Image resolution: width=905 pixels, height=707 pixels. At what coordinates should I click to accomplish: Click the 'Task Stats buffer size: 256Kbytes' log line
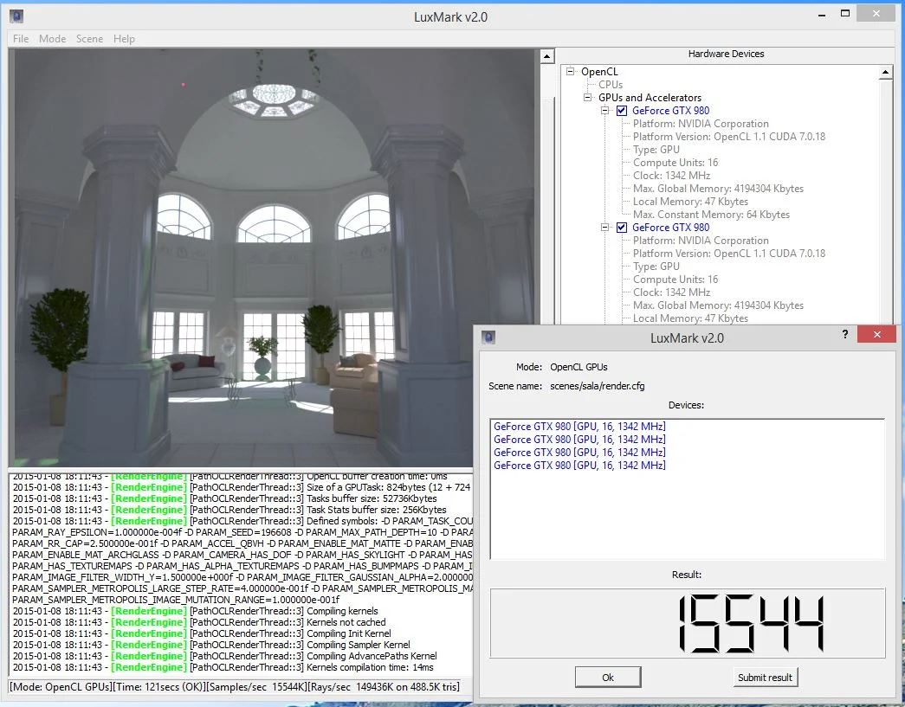pyautogui.click(x=229, y=510)
